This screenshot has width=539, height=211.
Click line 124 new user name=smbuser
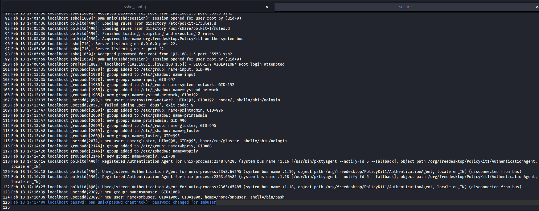click(148, 197)
